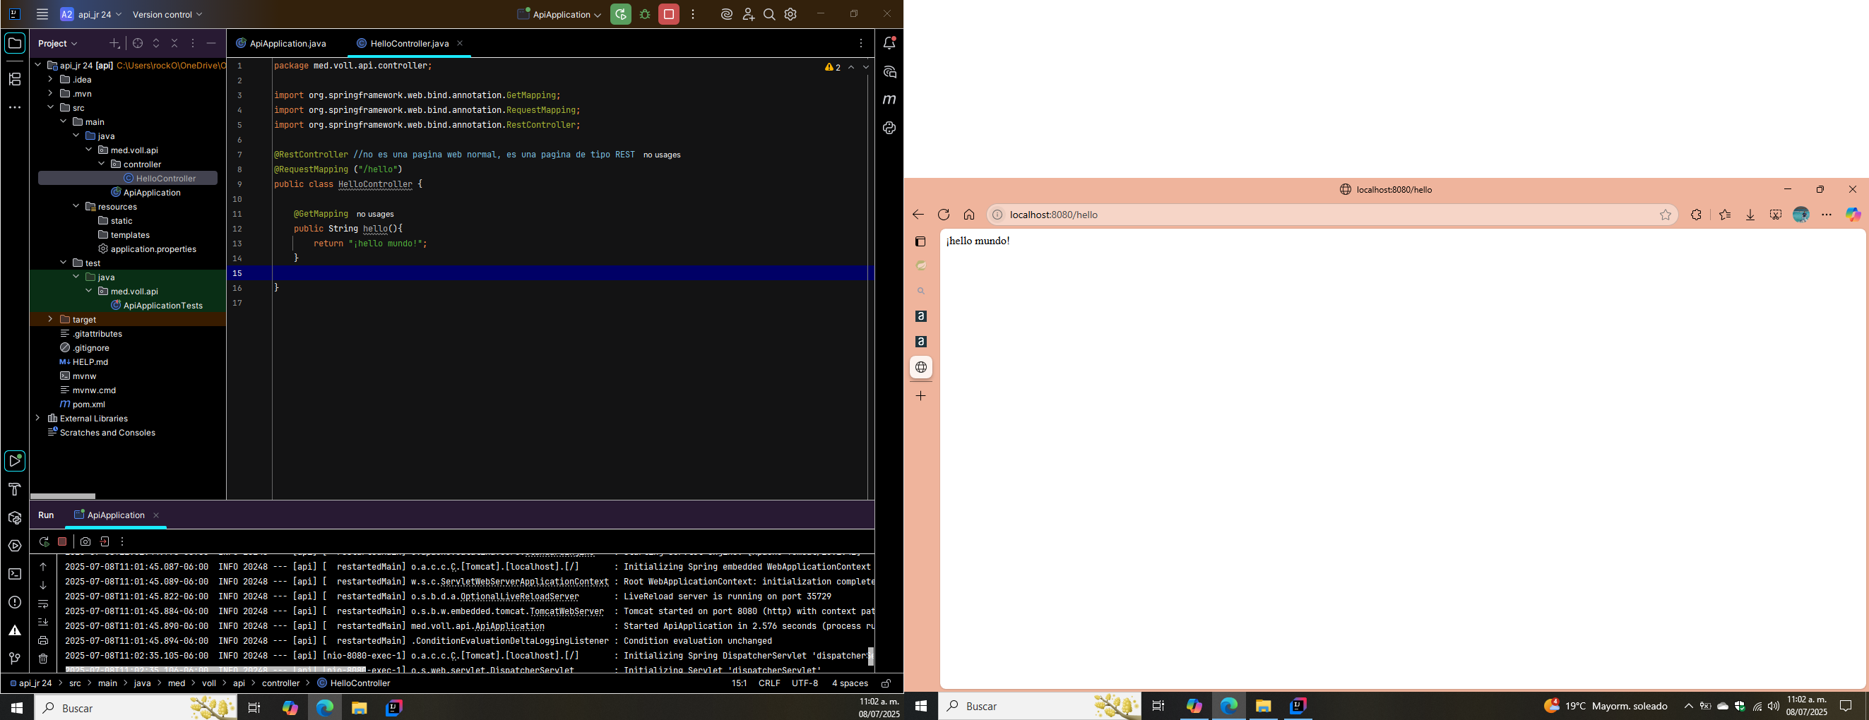
Task: Click the warnings count indicator in the editor
Action: click(833, 67)
